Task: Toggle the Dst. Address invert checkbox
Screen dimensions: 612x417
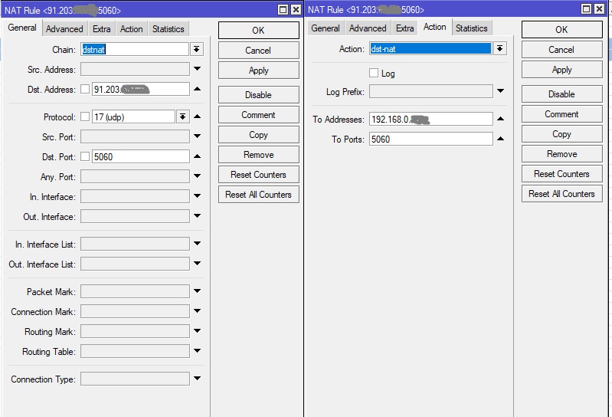Action: coord(85,89)
